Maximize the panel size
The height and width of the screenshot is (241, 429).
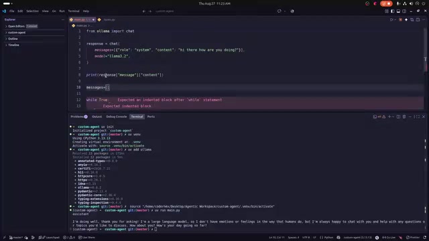tap(417, 116)
